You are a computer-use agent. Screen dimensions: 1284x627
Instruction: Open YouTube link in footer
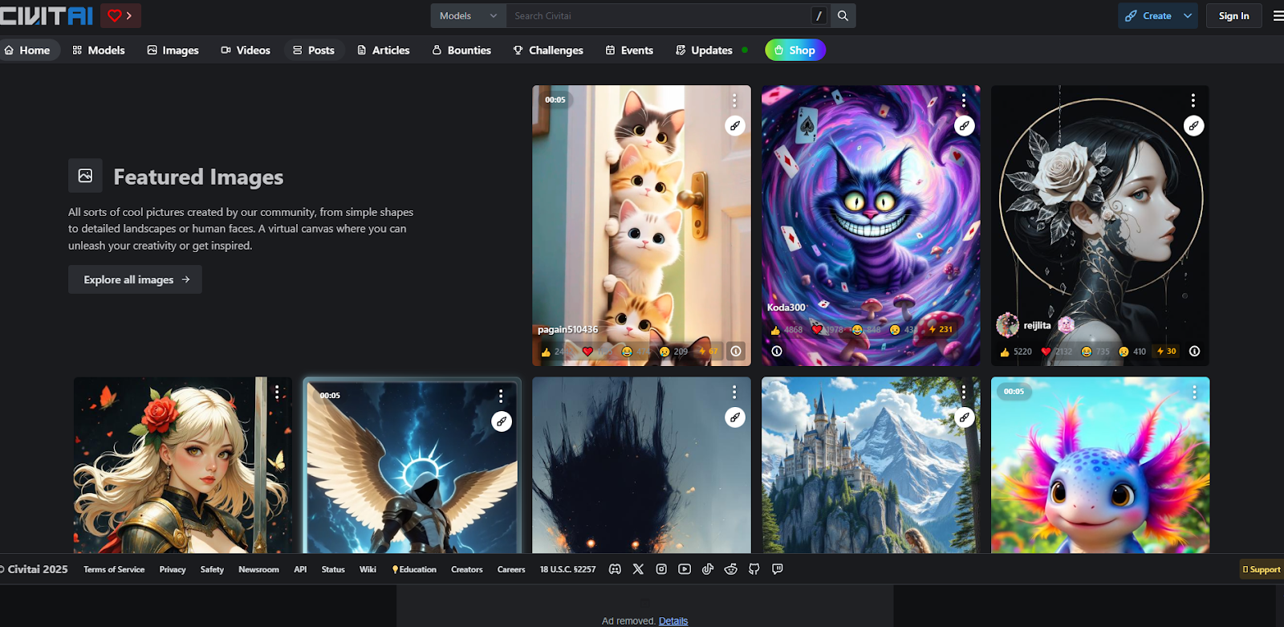[x=685, y=569]
